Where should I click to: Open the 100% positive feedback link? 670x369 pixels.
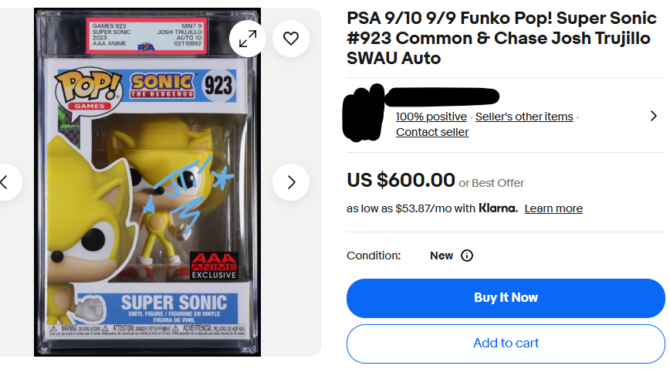tap(431, 117)
